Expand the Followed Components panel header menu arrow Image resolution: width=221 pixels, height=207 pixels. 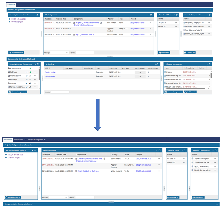pos(207,64)
